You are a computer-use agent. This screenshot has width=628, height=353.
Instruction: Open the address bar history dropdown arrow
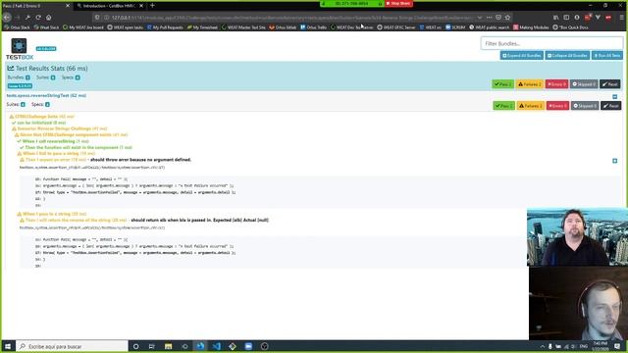(480, 18)
